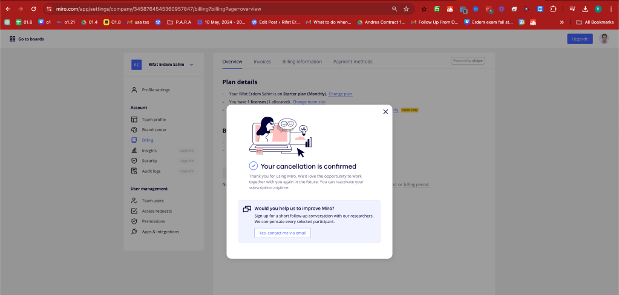Open the Andres Contract bookmark
619x295 pixels.
(381, 22)
